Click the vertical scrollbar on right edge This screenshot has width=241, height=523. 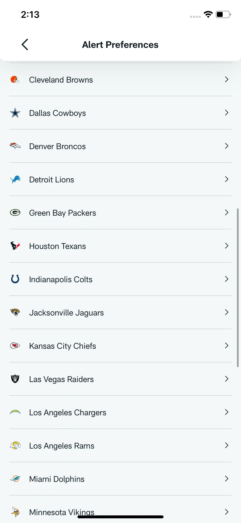pyautogui.click(x=238, y=287)
